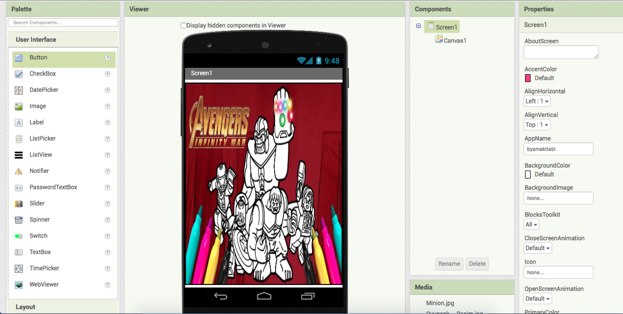Viewport: 623px width, 314px height.
Task: Select the WebViewer globe icon
Action: (x=19, y=285)
